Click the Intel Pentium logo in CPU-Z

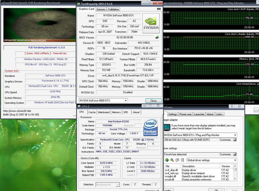point(150,128)
